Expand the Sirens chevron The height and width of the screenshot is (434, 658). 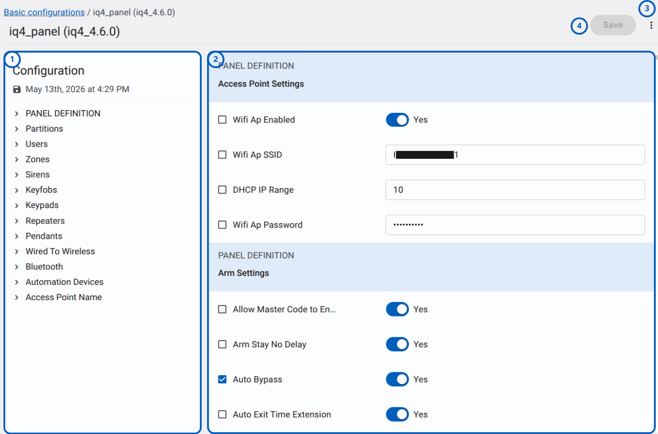click(17, 175)
